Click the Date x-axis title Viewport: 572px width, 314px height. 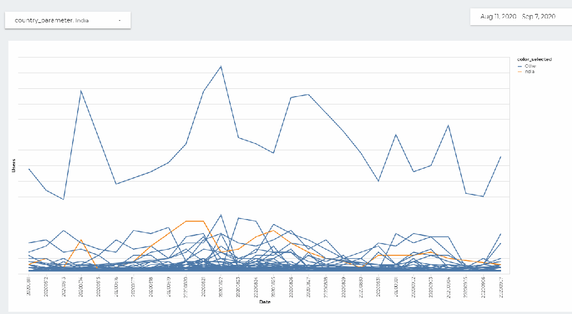click(x=265, y=302)
